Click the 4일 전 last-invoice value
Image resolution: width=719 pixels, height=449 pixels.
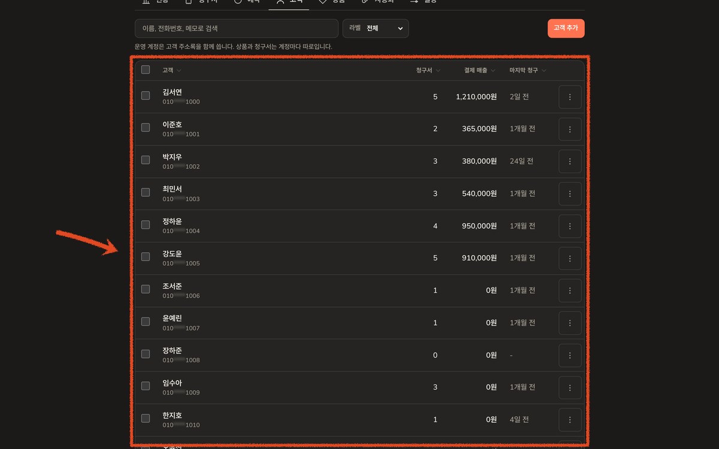click(519, 420)
